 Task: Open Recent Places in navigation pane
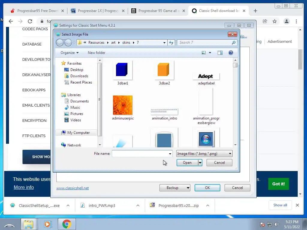tap(81, 82)
